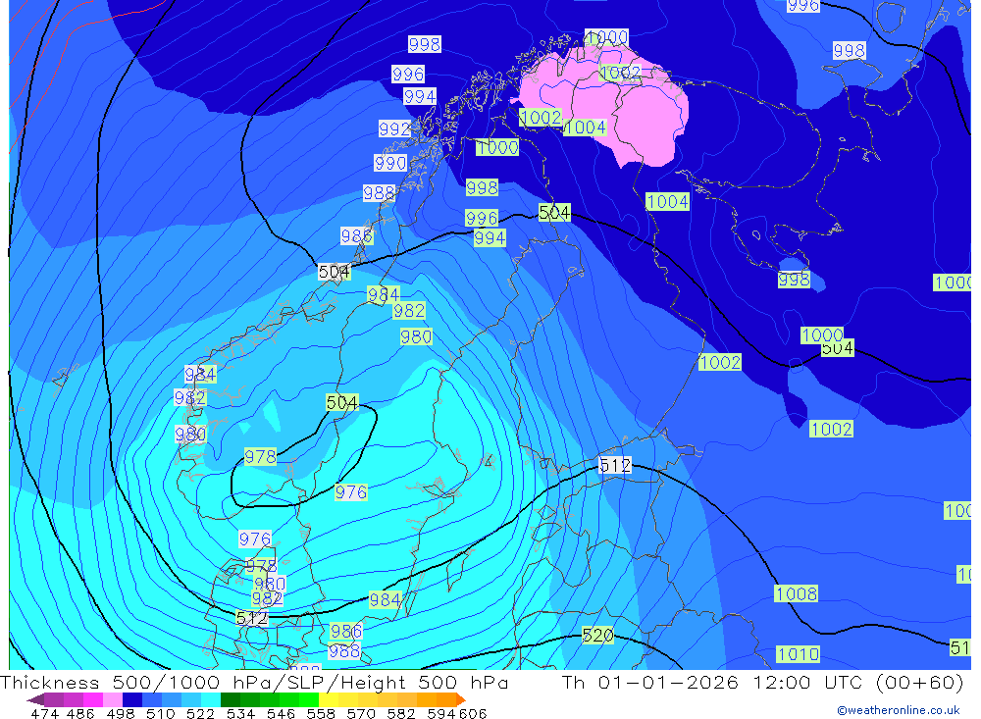Click the 546 legend value
Image resolution: width=981 pixels, height=719 pixels.
pyautogui.click(x=281, y=713)
